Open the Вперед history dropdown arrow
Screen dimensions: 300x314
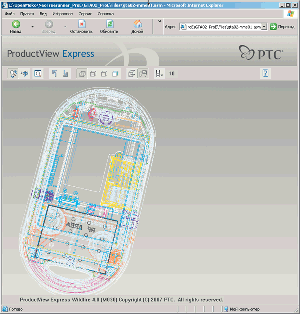(65, 27)
